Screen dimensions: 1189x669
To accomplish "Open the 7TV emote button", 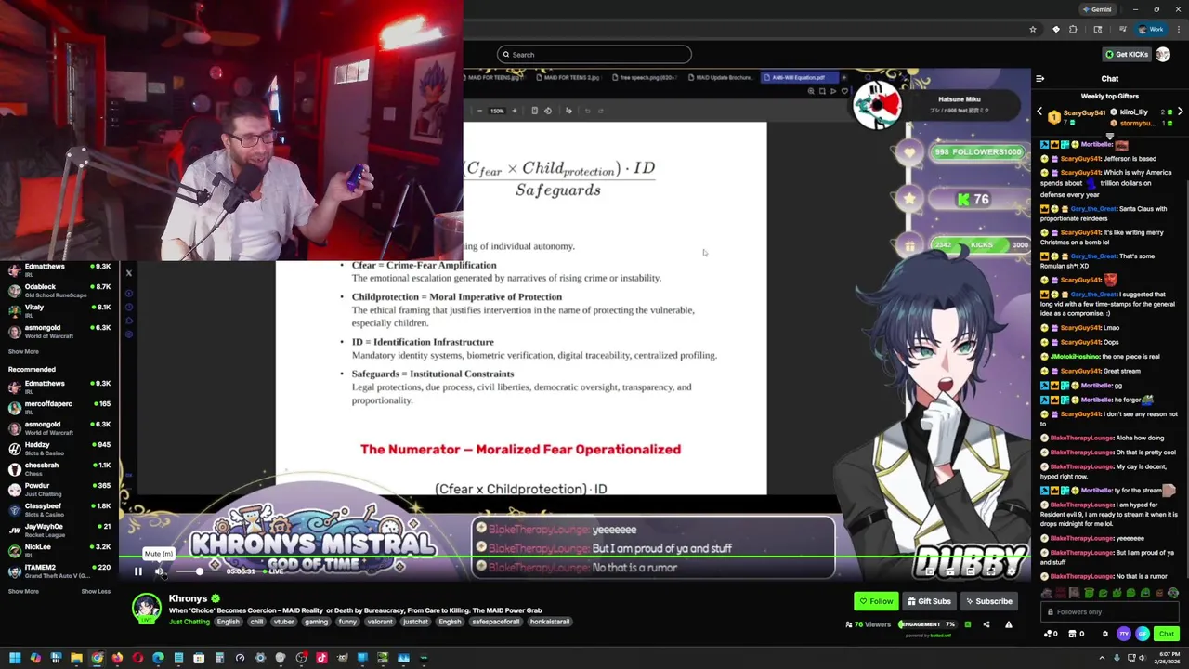I will [1124, 634].
